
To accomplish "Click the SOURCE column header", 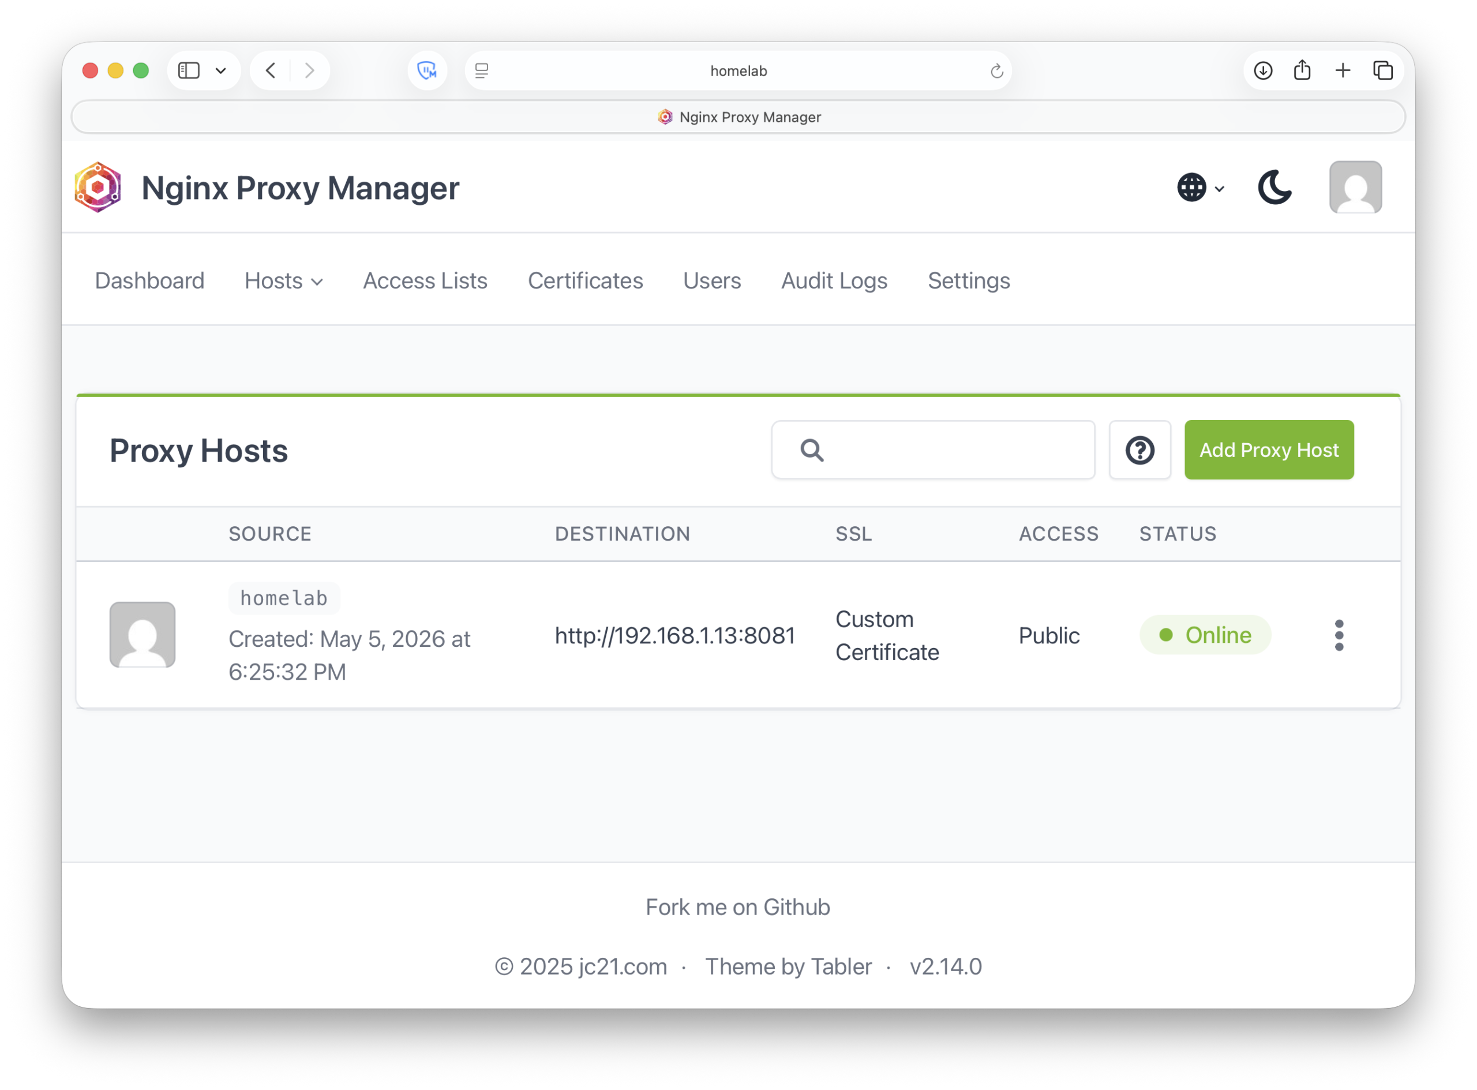I will coord(270,534).
